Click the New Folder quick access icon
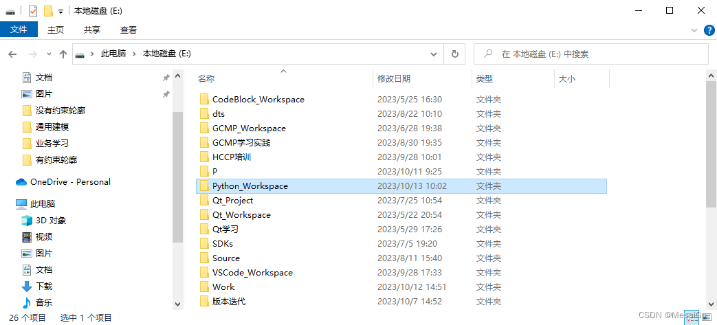This screenshot has width=717, height=325. [x=48, y=11]
